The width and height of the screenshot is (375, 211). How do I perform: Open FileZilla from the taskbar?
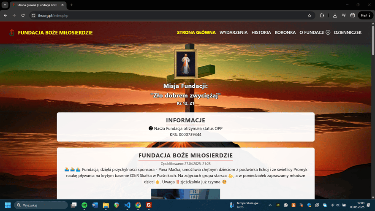pyautogui.click(x=149, y=205)
